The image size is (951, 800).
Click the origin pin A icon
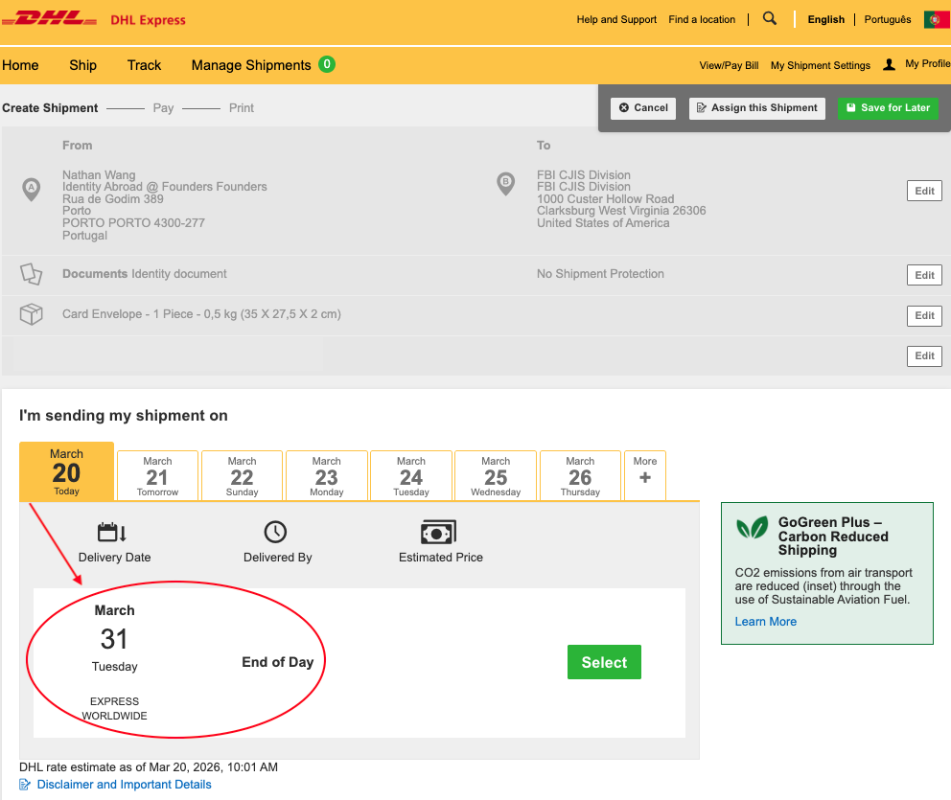pyautogui.click(x=32, y=188)
